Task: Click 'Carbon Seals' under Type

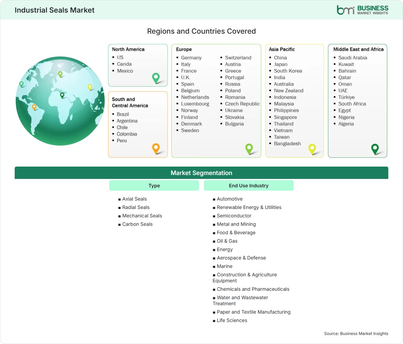Action: 138,224
